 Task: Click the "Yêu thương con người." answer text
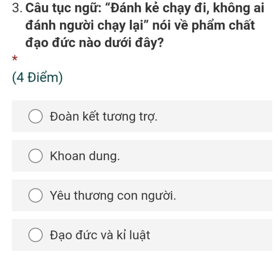pyautogui.click(x=113, y=196)
